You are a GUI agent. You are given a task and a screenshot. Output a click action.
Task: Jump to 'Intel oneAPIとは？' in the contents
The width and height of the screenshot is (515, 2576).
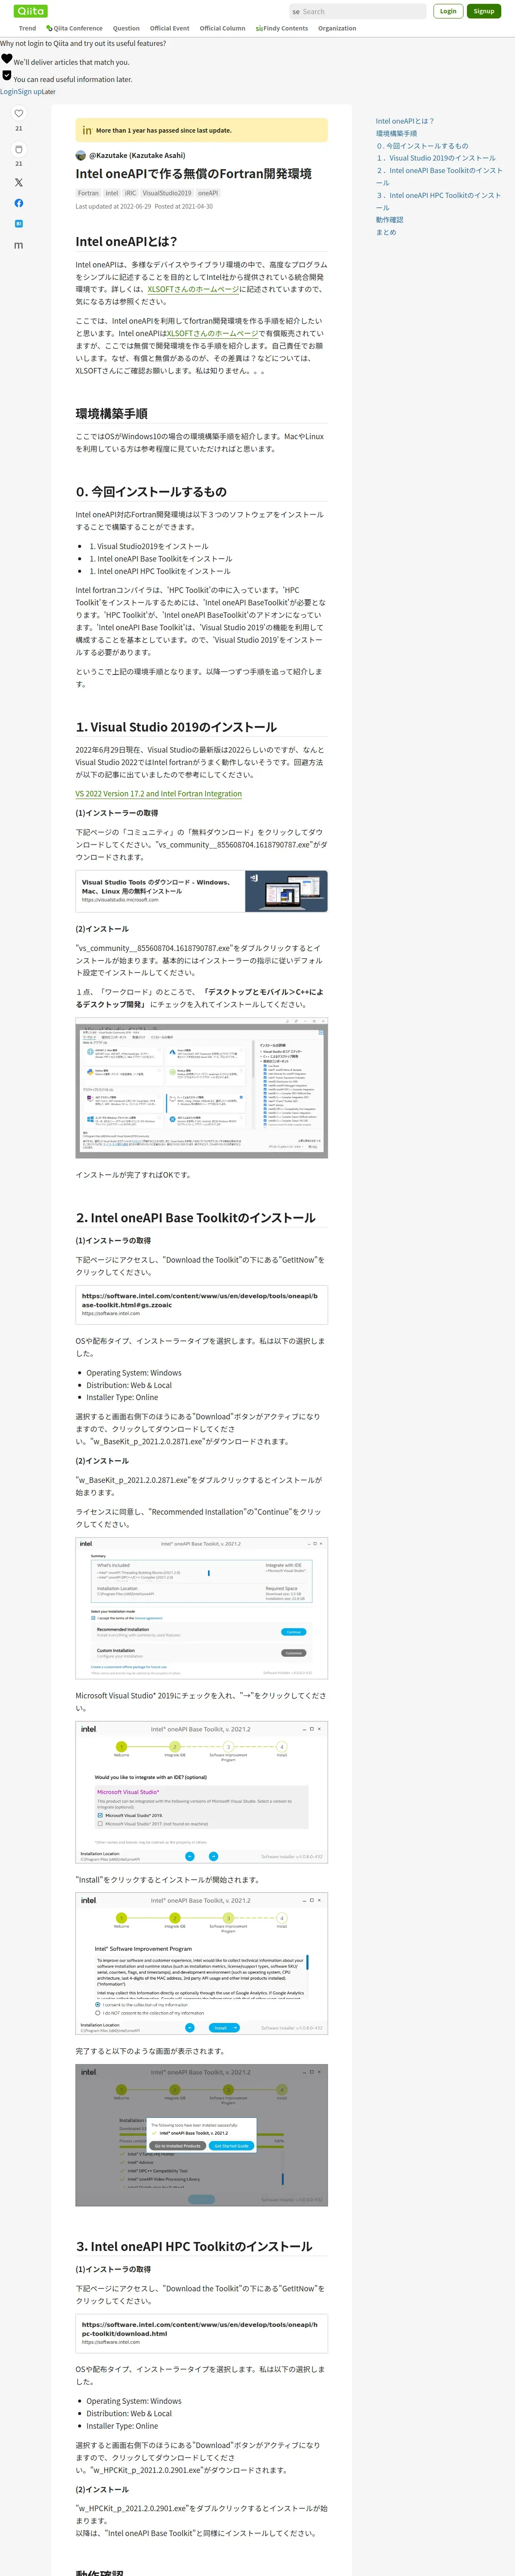click(405, 121)
